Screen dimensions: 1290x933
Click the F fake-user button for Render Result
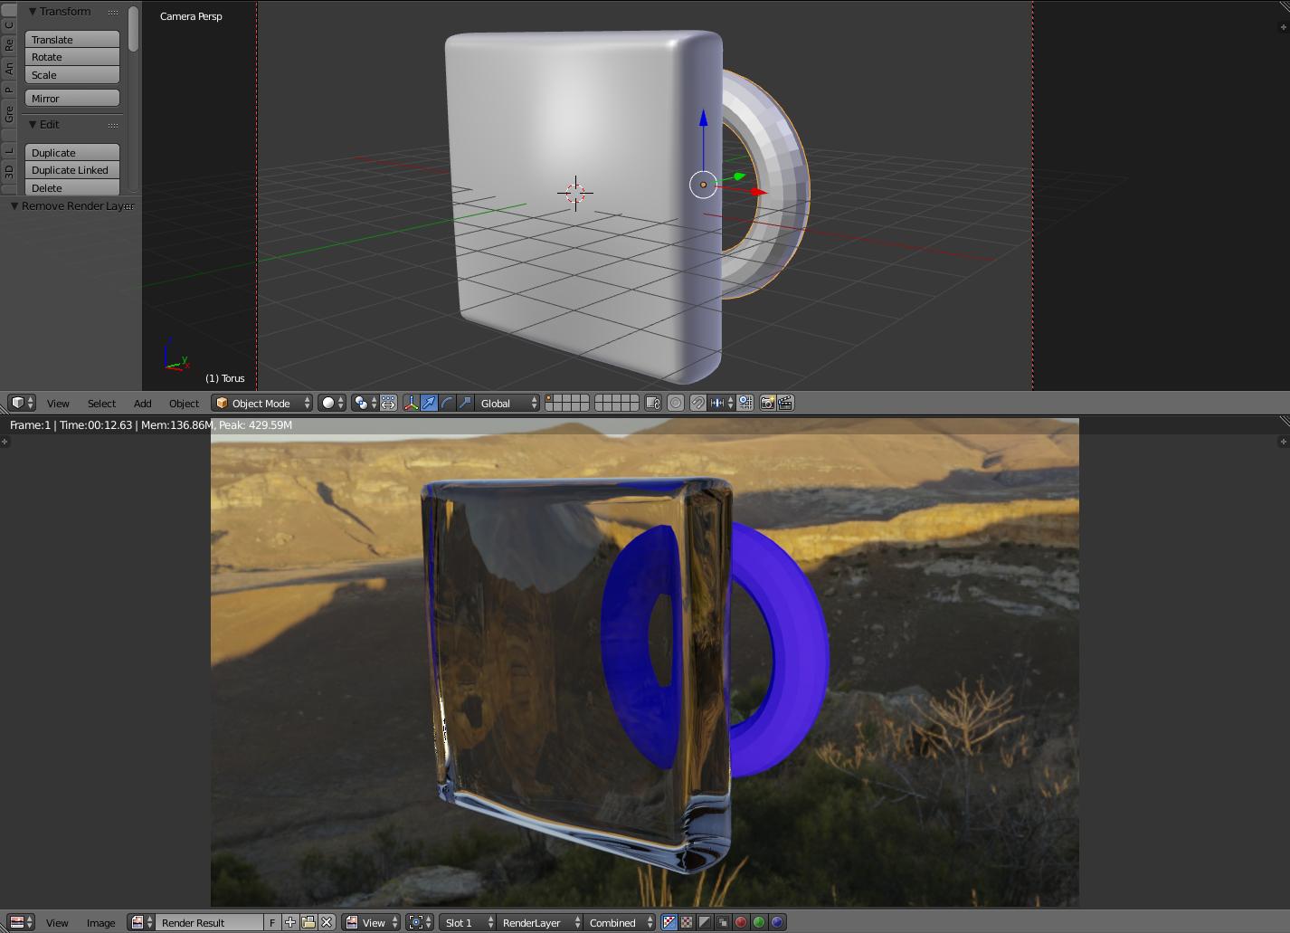click(271, 922)
